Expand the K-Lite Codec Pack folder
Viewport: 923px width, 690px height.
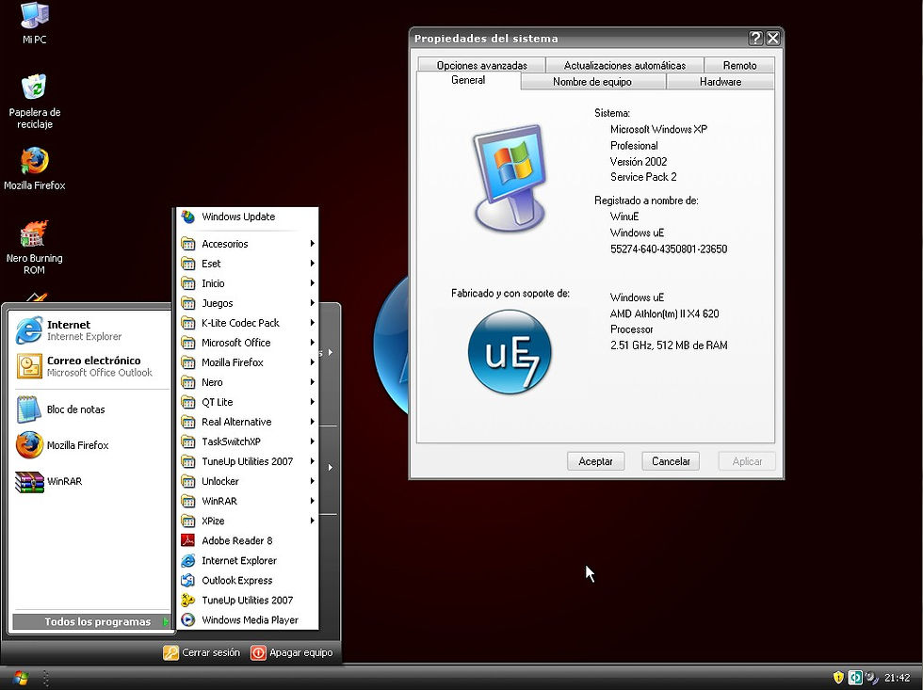[247, 323]
